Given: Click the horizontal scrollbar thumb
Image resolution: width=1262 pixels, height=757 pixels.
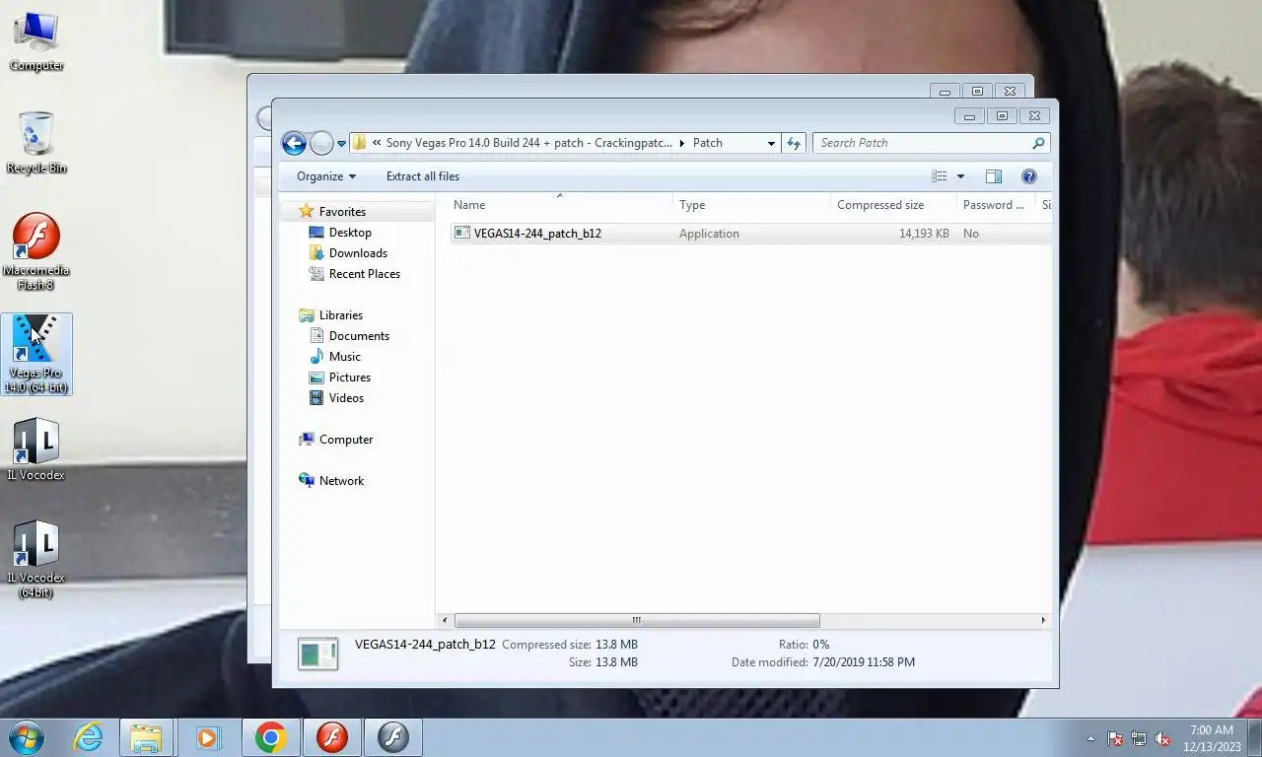Looking at the screenshot, I should 637,620.
